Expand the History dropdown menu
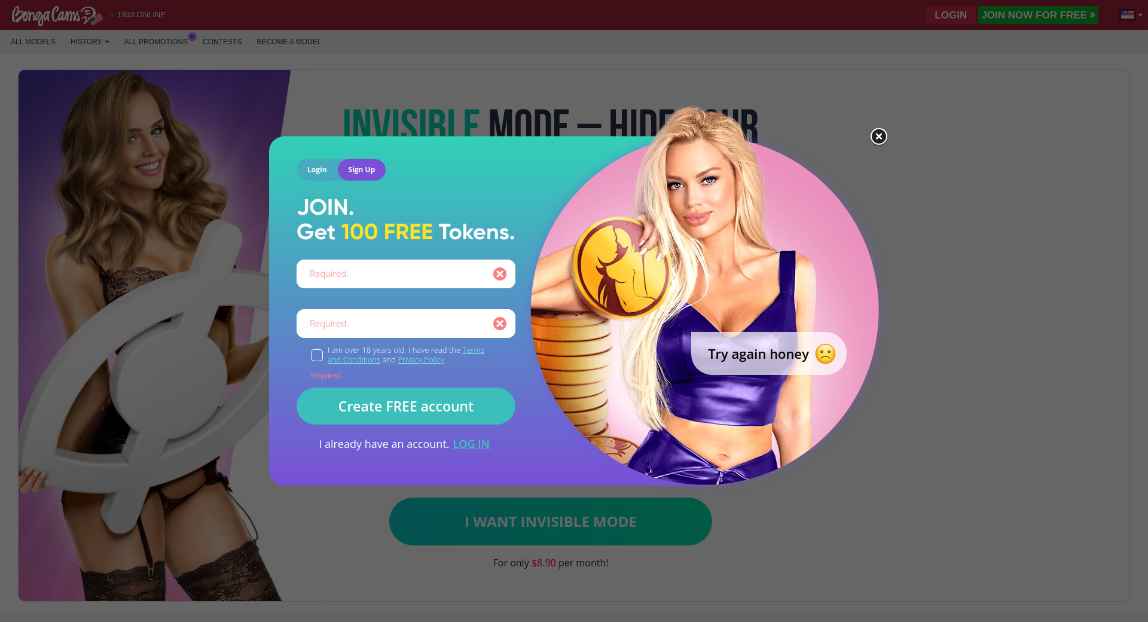Screen dimensions: 1148x622 [x=90, y=42]
